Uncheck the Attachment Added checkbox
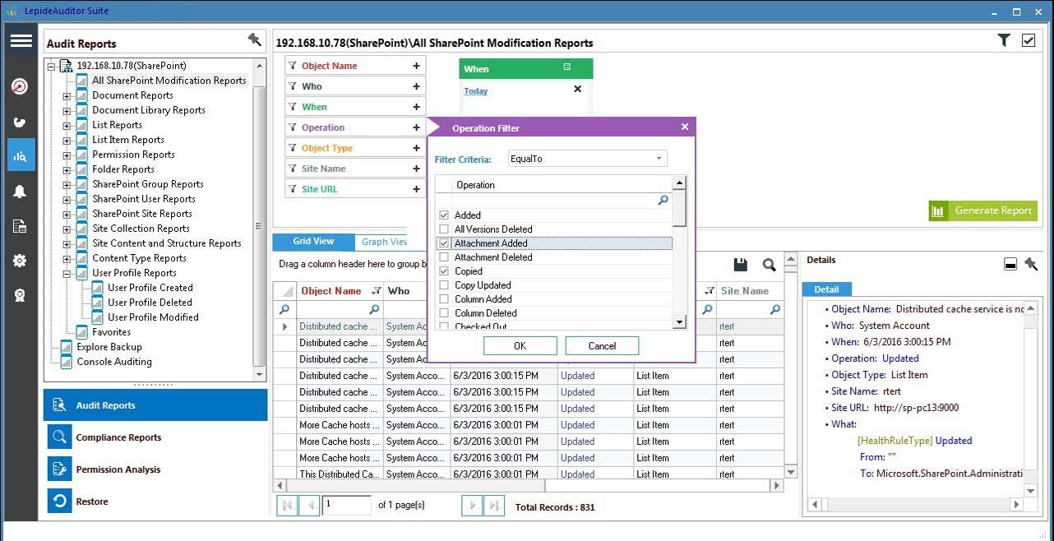The width and height of the screenshot is (1054, 541). click(x=444, y=243)
